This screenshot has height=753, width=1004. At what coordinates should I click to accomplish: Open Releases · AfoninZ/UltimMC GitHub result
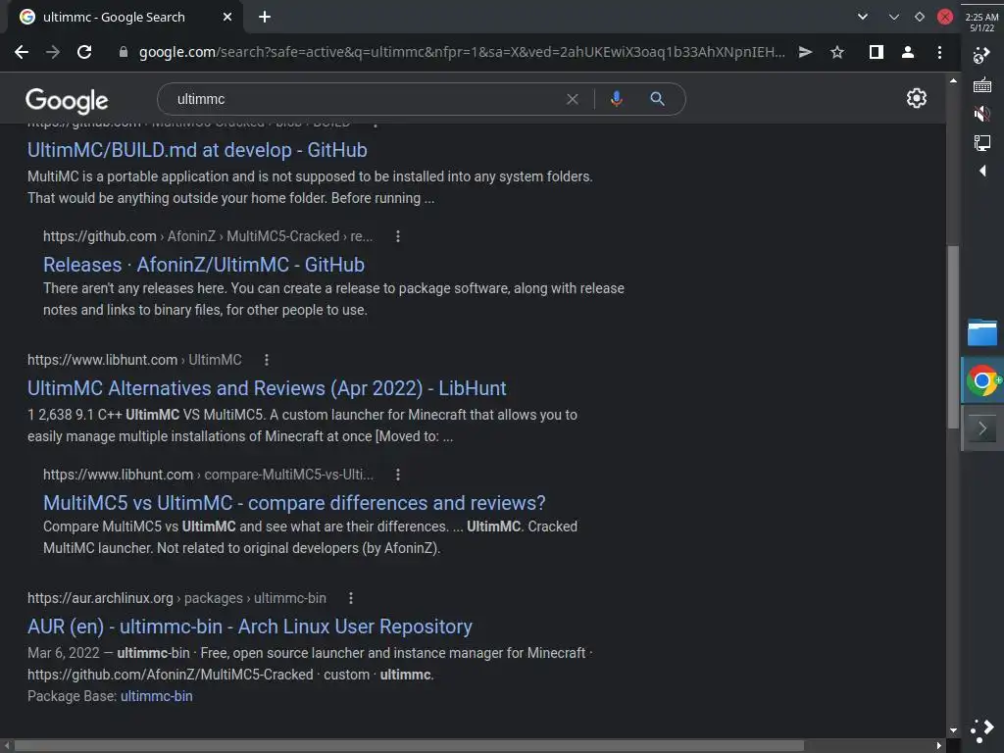tap(204, 265)
